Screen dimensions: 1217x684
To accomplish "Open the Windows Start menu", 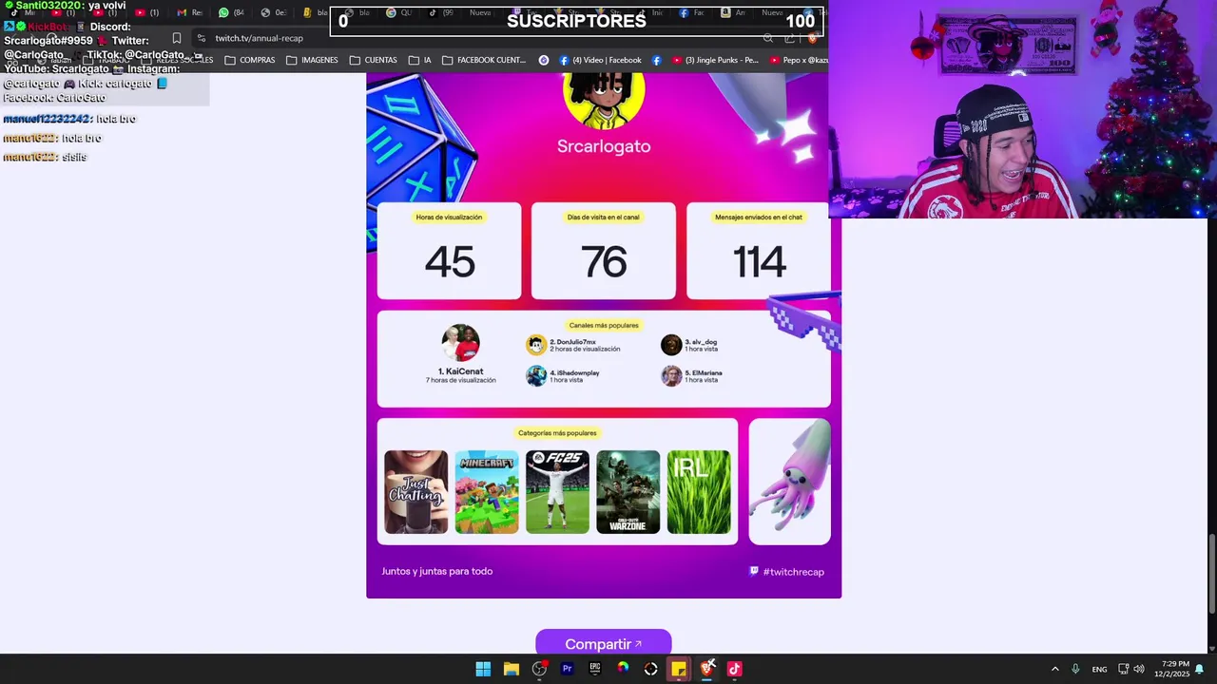I will point(483,669).
